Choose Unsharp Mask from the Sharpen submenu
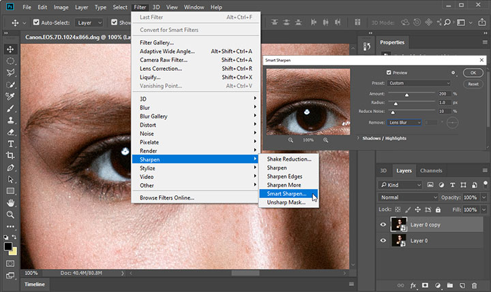Viewport: 491px width, 292px height. coord(285,203)
